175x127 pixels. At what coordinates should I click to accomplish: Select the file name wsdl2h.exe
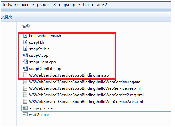(x=39, y=115)
